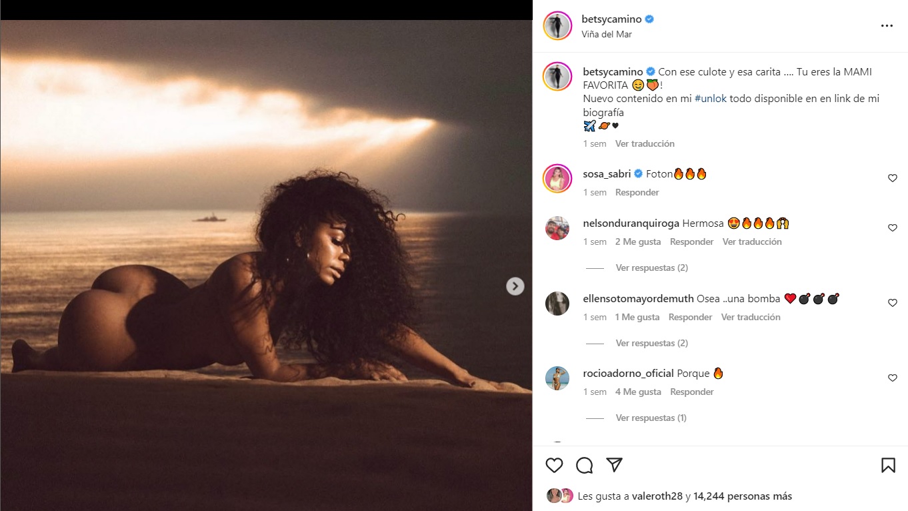Share post via paper plane icon
The height and width of the screenshot is (511, 908).
[x=614, y=465]
